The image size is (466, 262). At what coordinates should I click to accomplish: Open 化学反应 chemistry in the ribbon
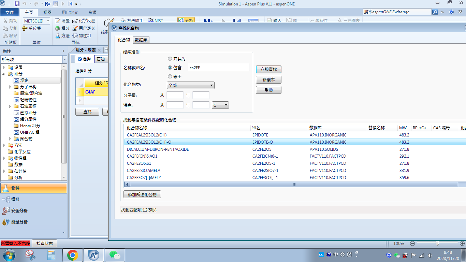click(x=84, y=21)
